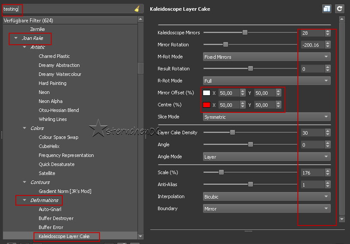Screen dimensions: 350x244
Task: Collapse the Deformations subfolder
Action: [x=24, y=200]
